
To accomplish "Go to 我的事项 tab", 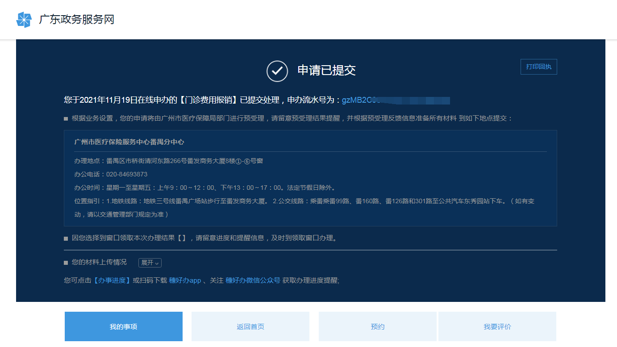I will 124,326.
